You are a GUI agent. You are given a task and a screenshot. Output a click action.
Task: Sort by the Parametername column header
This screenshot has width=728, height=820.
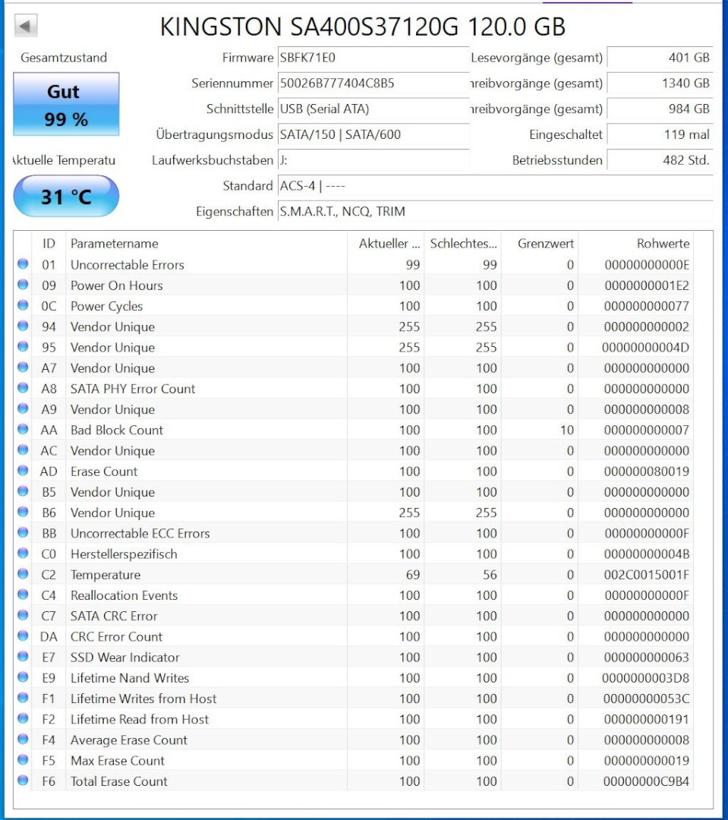[205, 244]
